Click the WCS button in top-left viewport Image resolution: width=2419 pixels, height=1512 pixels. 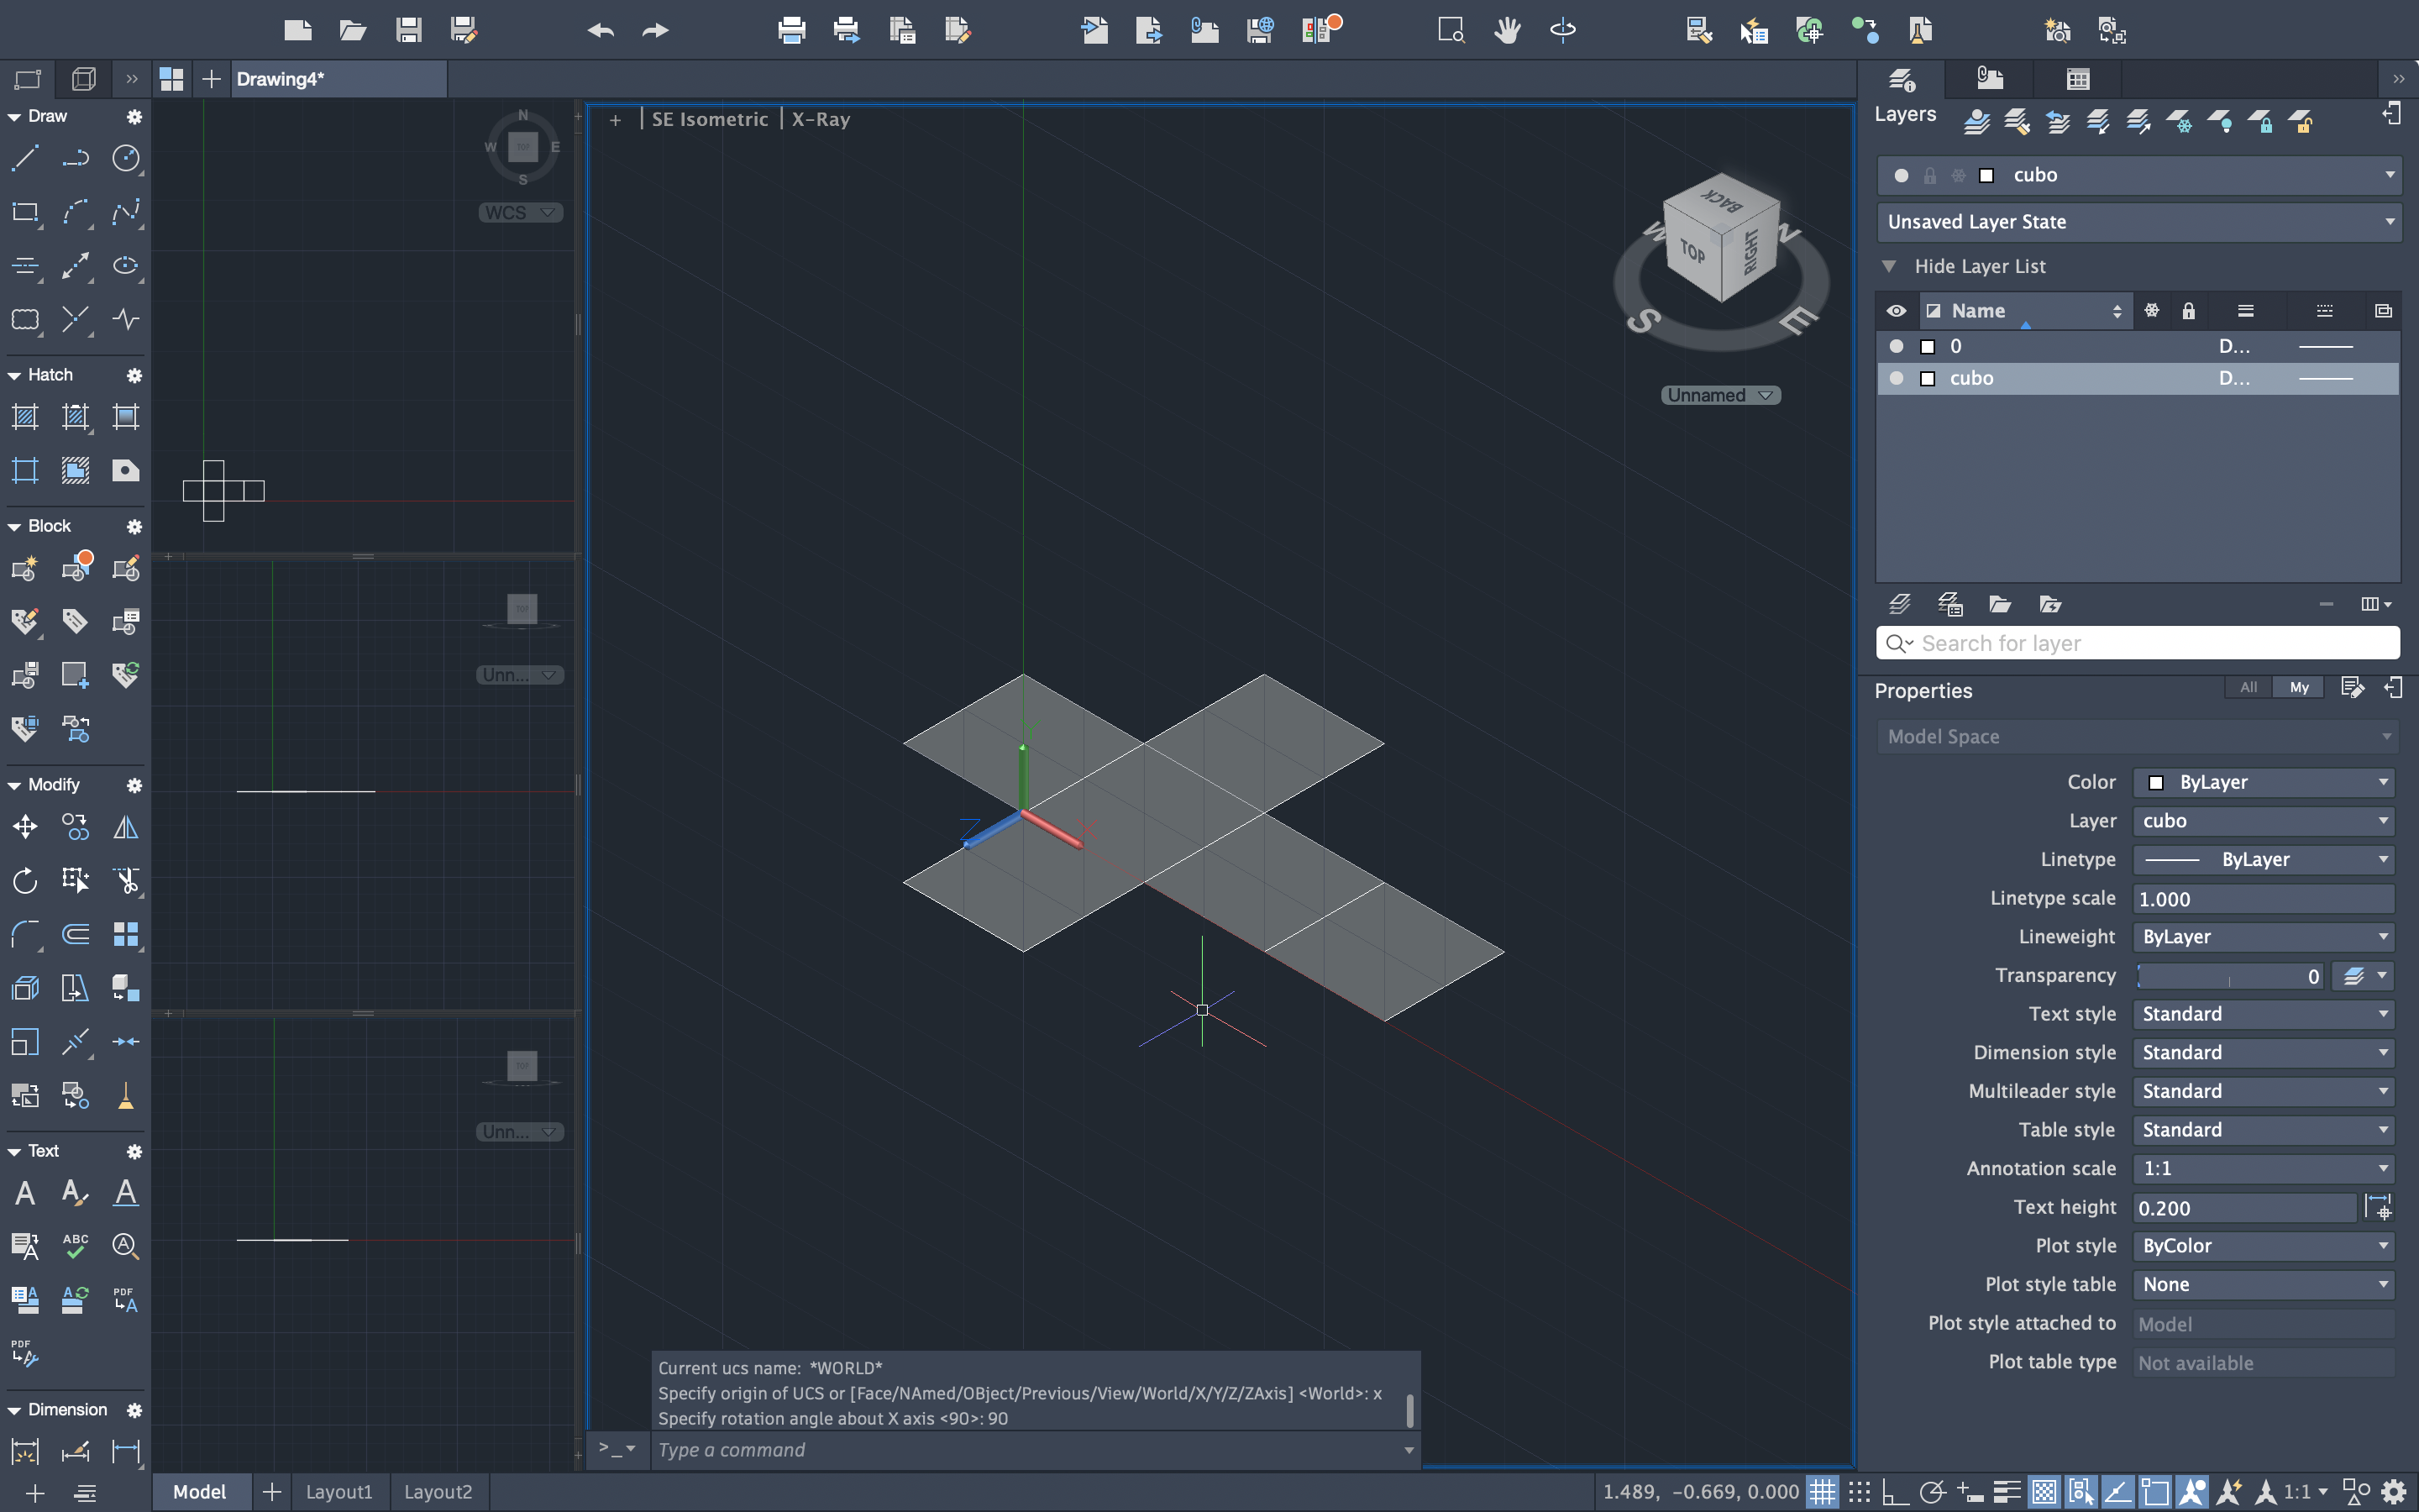pos(521,213)
